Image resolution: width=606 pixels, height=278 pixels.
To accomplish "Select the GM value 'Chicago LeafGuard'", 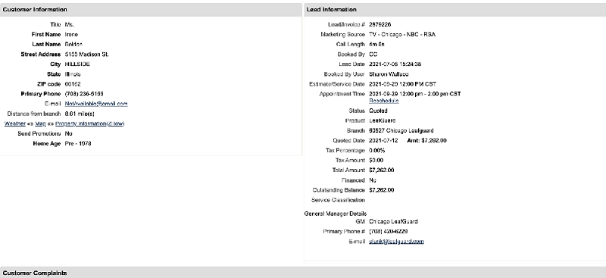I will point(393,221).
